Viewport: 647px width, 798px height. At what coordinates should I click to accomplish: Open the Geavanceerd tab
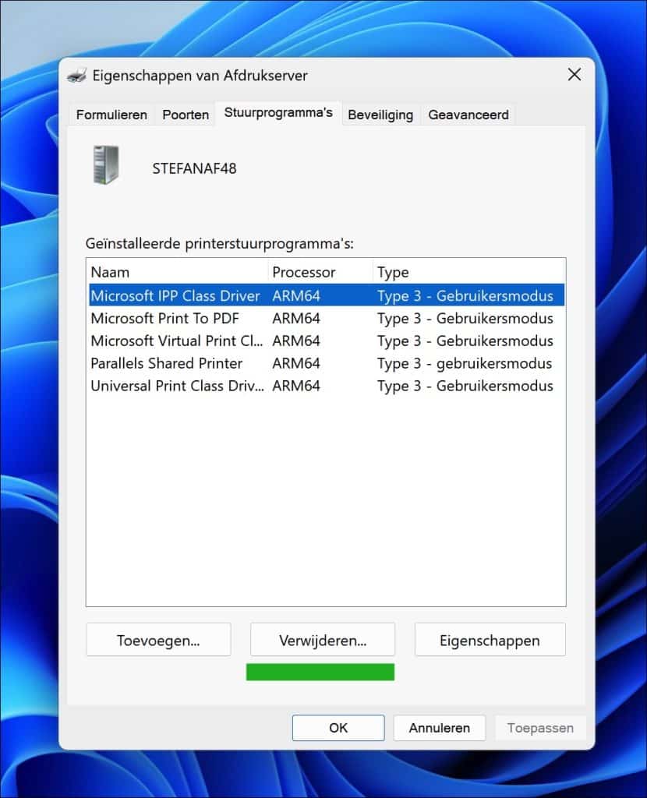click(x=468, y=115)
